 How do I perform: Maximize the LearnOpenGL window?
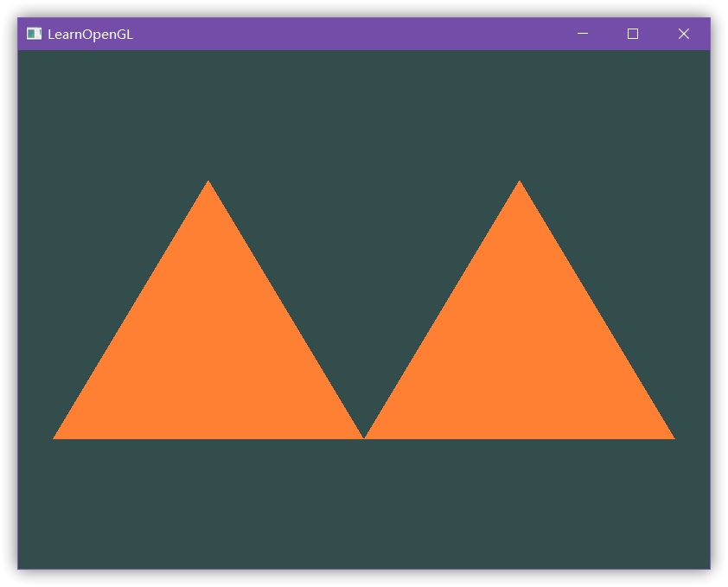pyautogui.click(x=633, y=34)
